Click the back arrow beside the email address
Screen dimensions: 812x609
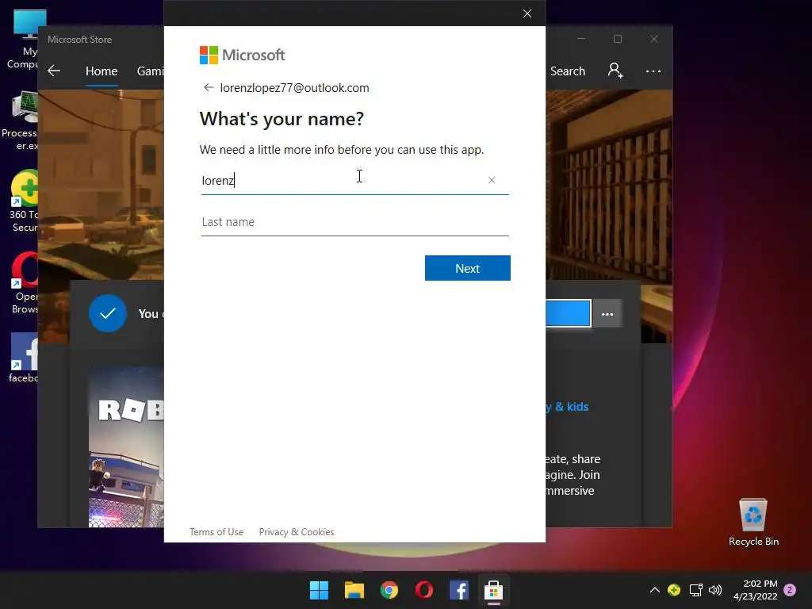pos(209,87)
